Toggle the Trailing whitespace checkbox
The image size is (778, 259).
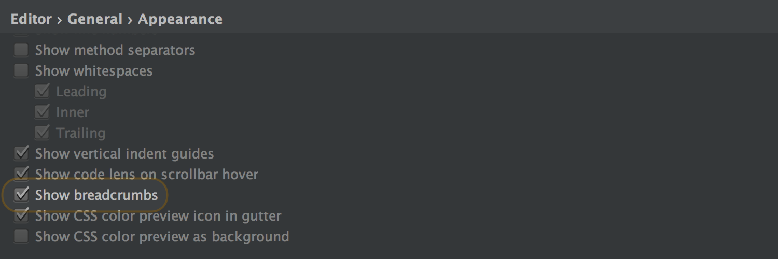[x=42, y=133]
